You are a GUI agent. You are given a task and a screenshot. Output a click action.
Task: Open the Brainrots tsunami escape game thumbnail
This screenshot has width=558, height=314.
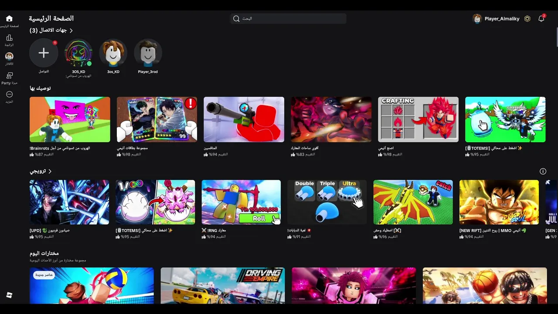(x=70, y=119)
